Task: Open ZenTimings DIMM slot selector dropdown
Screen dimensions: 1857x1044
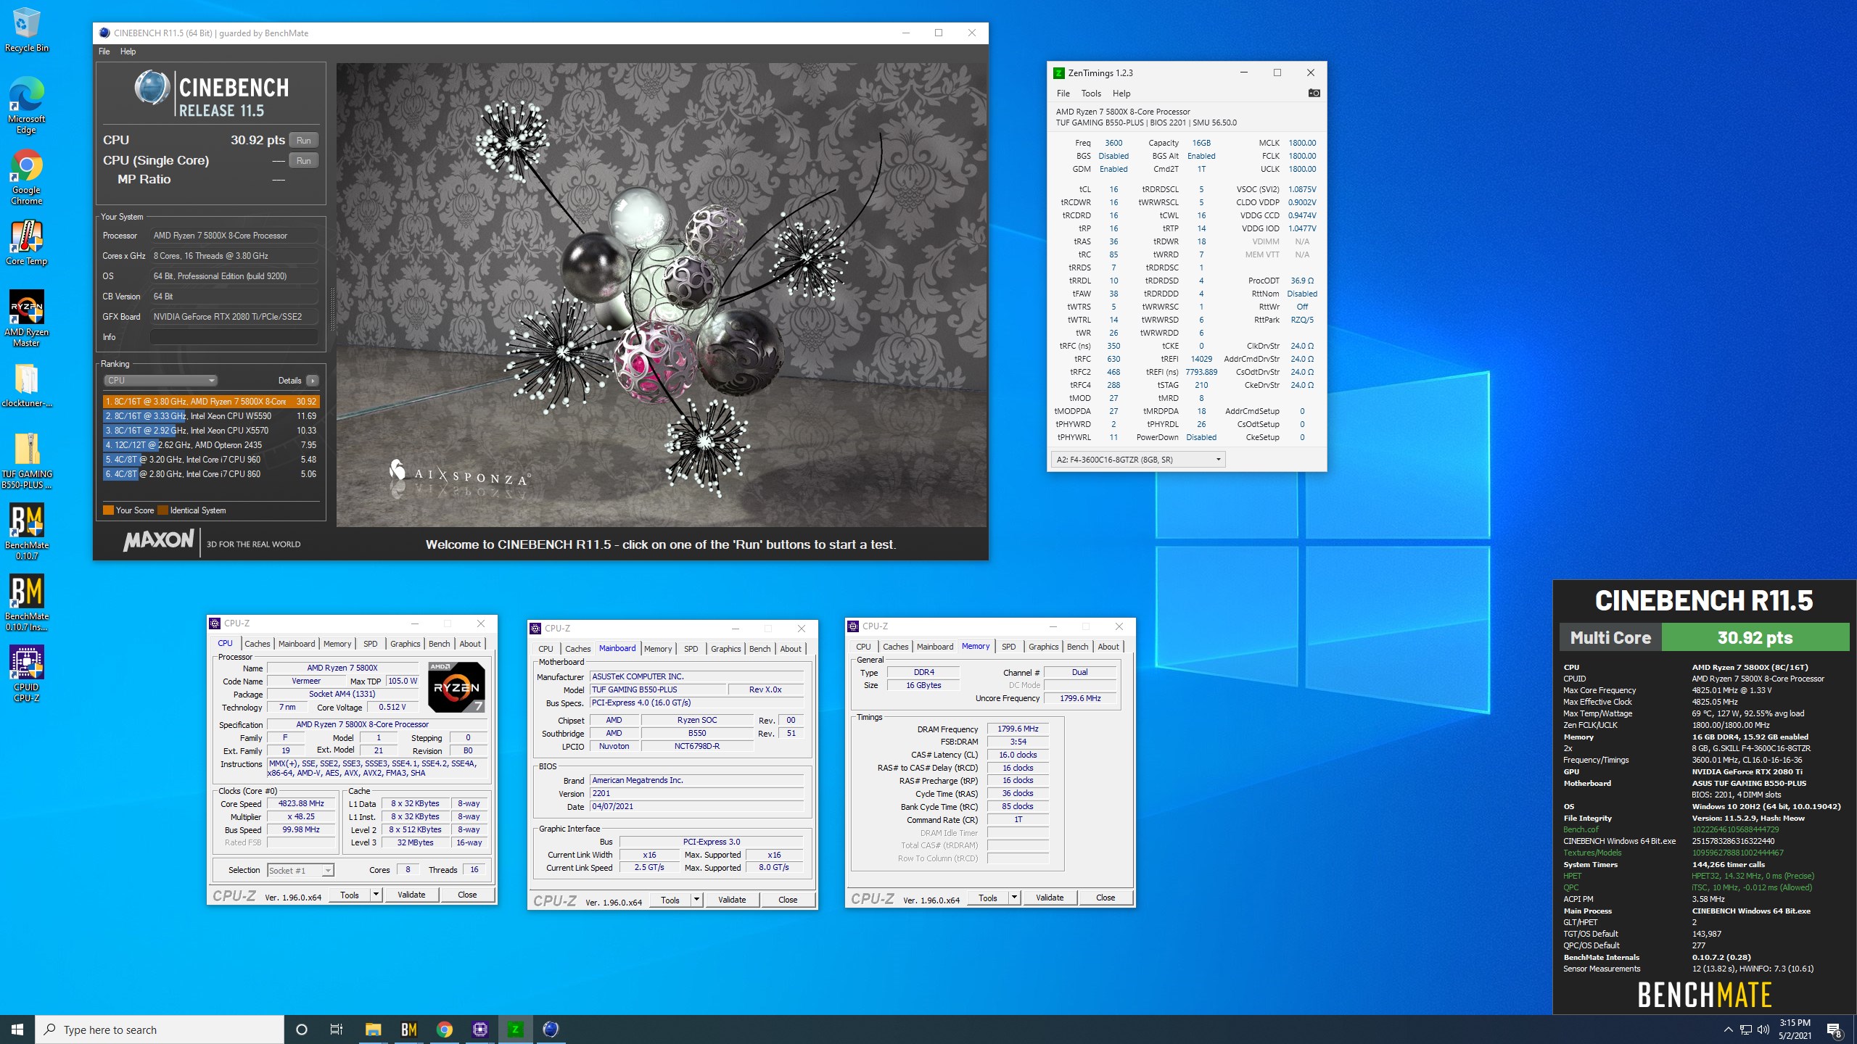Action: coord(1137,460)
